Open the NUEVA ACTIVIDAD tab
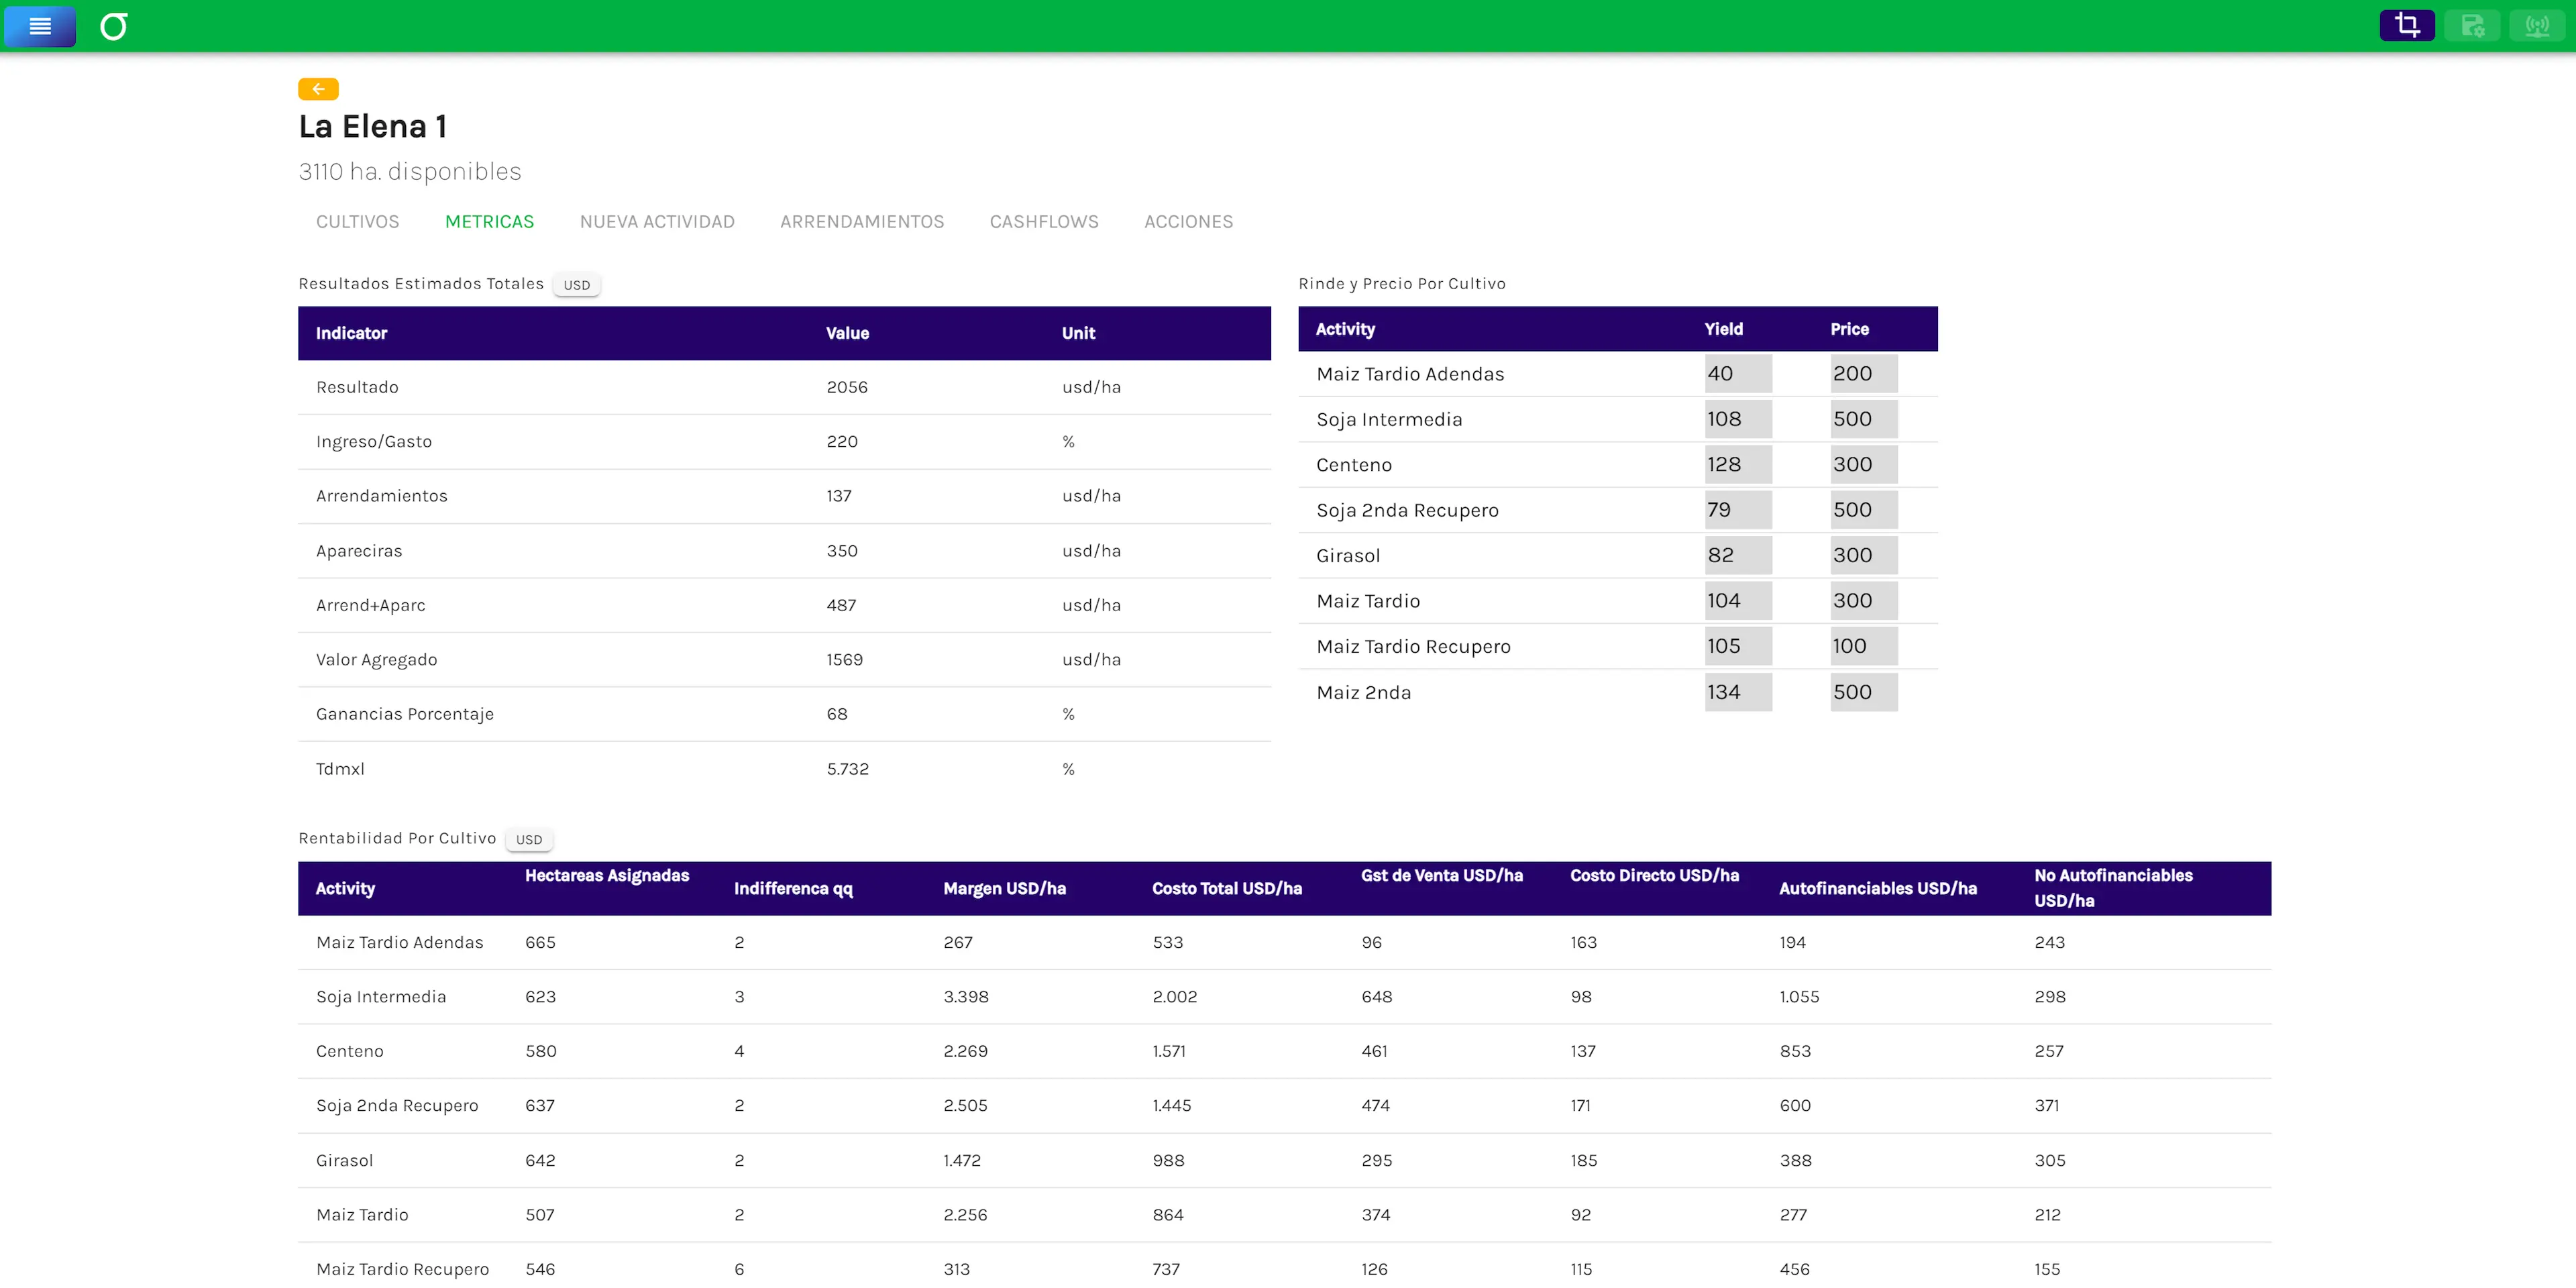The width and height of the screenshot is (2576, 1288). pyautogui.click(x=657, y=221)
